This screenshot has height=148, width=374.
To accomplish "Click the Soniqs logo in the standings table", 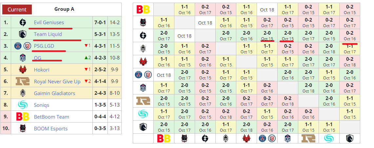I will (x=22, y=105).
